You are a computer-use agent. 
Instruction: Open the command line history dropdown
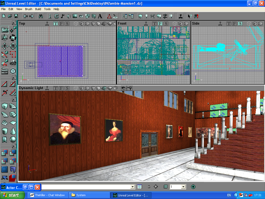coord(132,187)
